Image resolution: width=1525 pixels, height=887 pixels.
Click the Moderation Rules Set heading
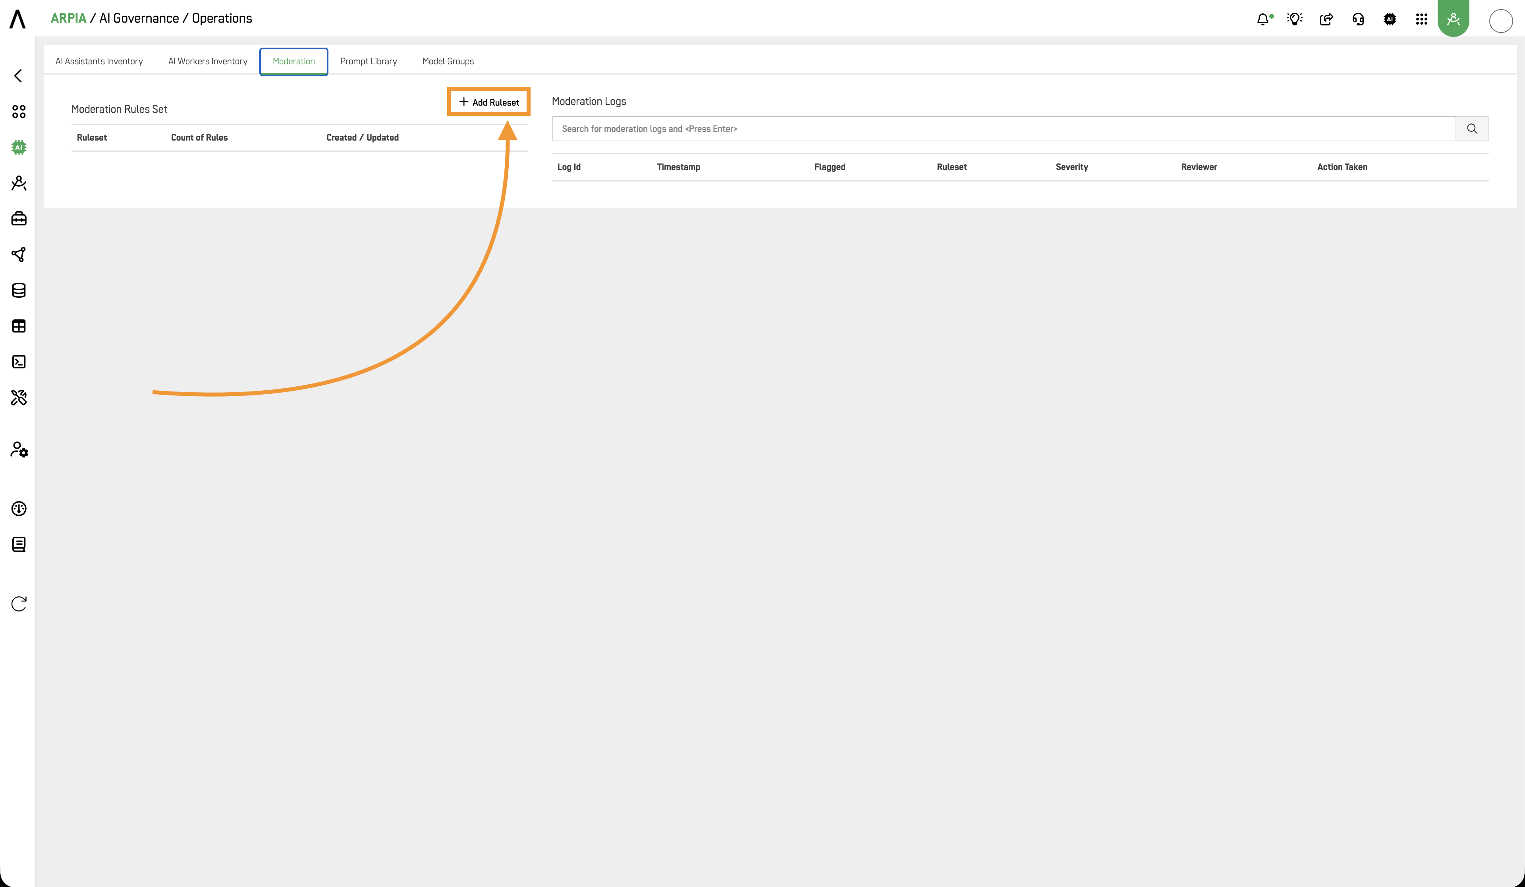coord(119,109)
